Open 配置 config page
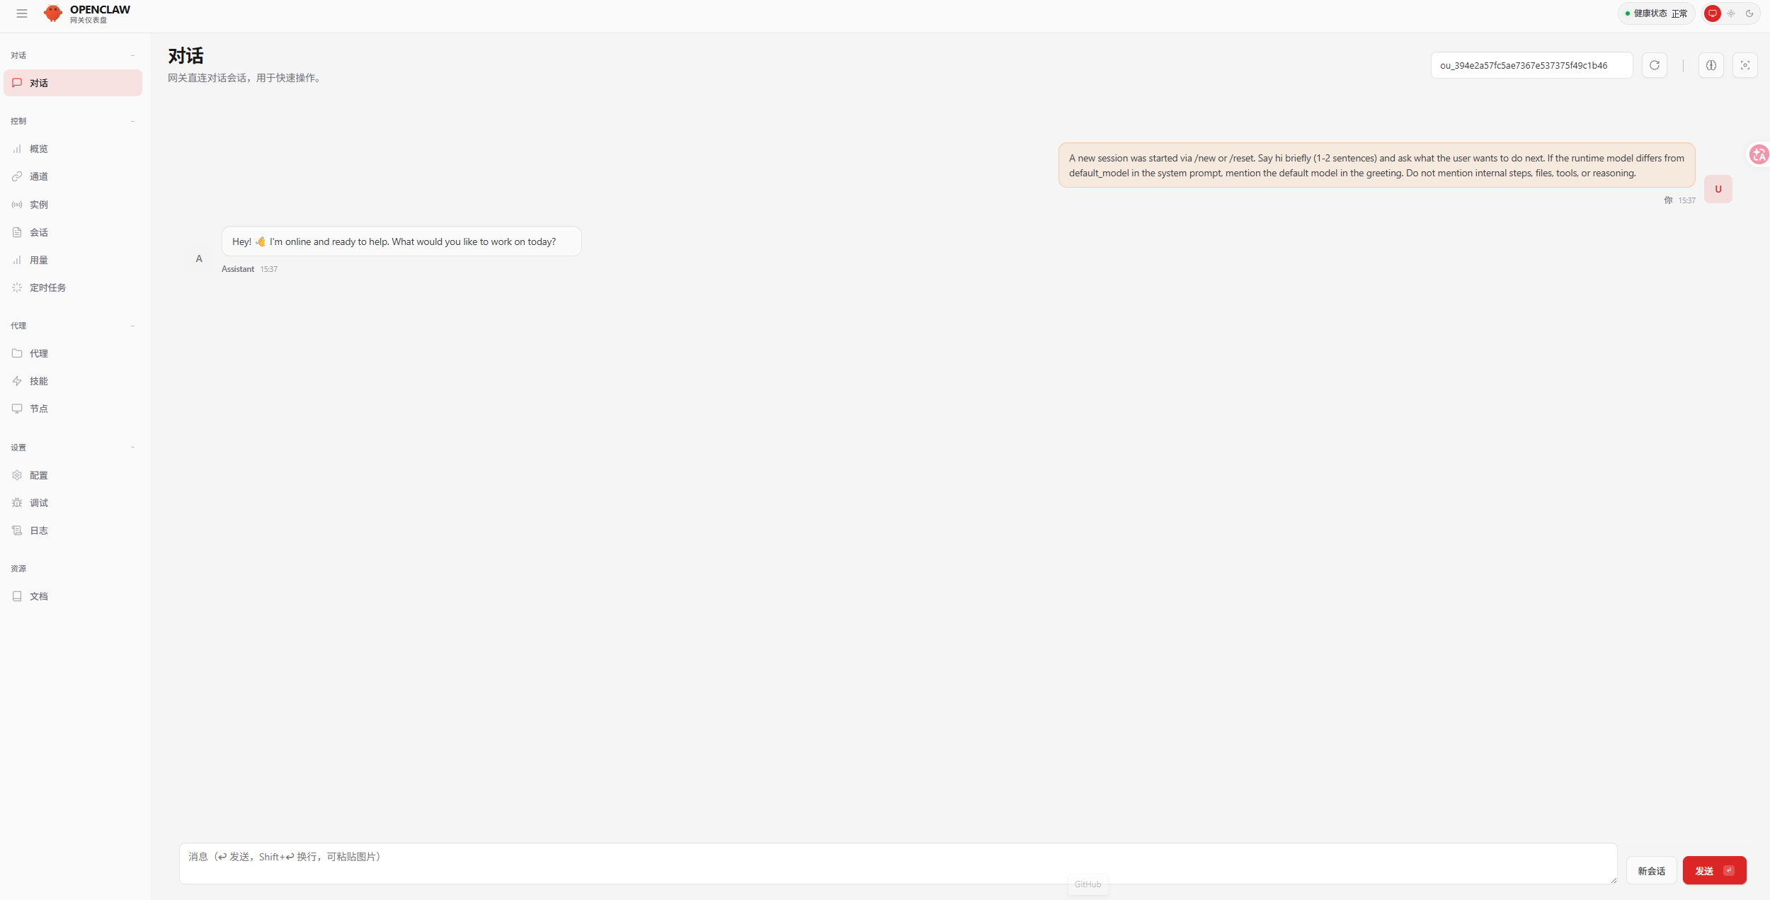This screenshot has width=1770, height=900. coord(73,475)
